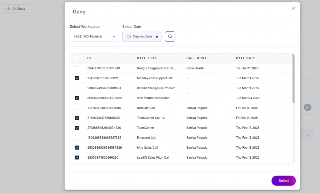Click the Enterpret Call title
Screen dimensions: 320x193
coord(147,138)
